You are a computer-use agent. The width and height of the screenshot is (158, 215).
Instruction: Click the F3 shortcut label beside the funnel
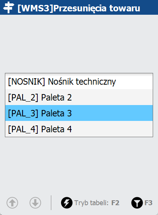(148, 203)
